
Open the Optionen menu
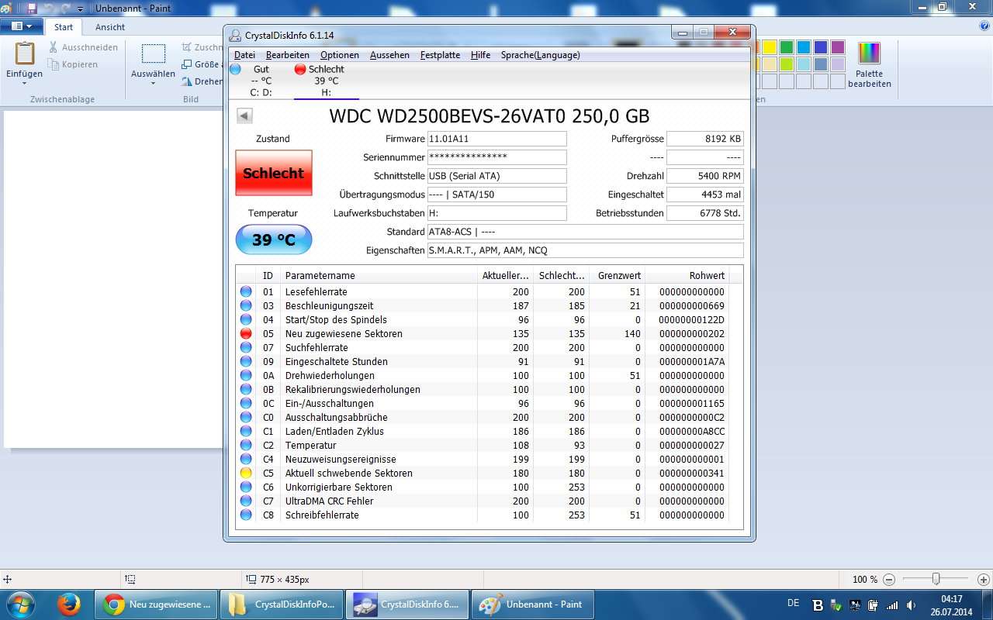[x=340, y=55]
